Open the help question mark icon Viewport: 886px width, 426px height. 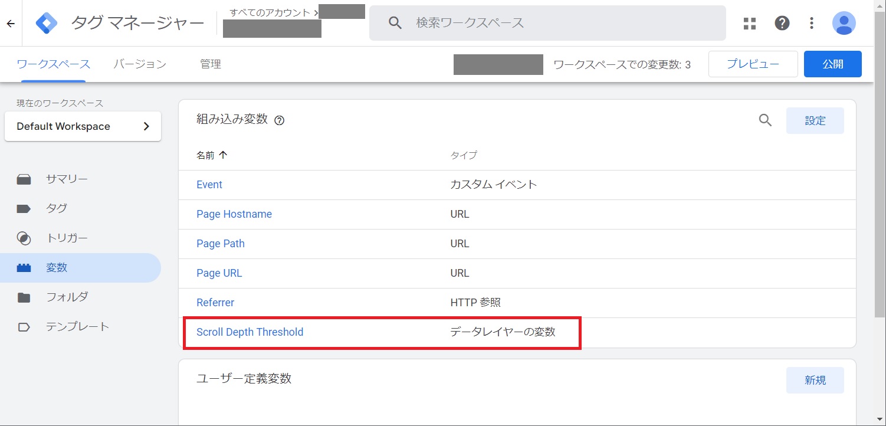coord(782,23)
